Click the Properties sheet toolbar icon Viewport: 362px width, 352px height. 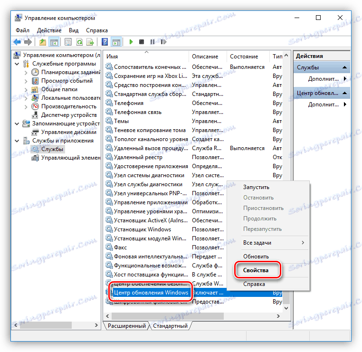(68, 42)
